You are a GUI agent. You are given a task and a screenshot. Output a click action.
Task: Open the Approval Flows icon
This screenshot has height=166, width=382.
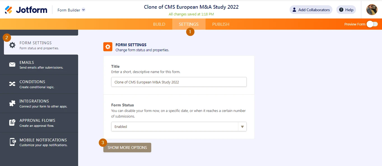point(12,123)
